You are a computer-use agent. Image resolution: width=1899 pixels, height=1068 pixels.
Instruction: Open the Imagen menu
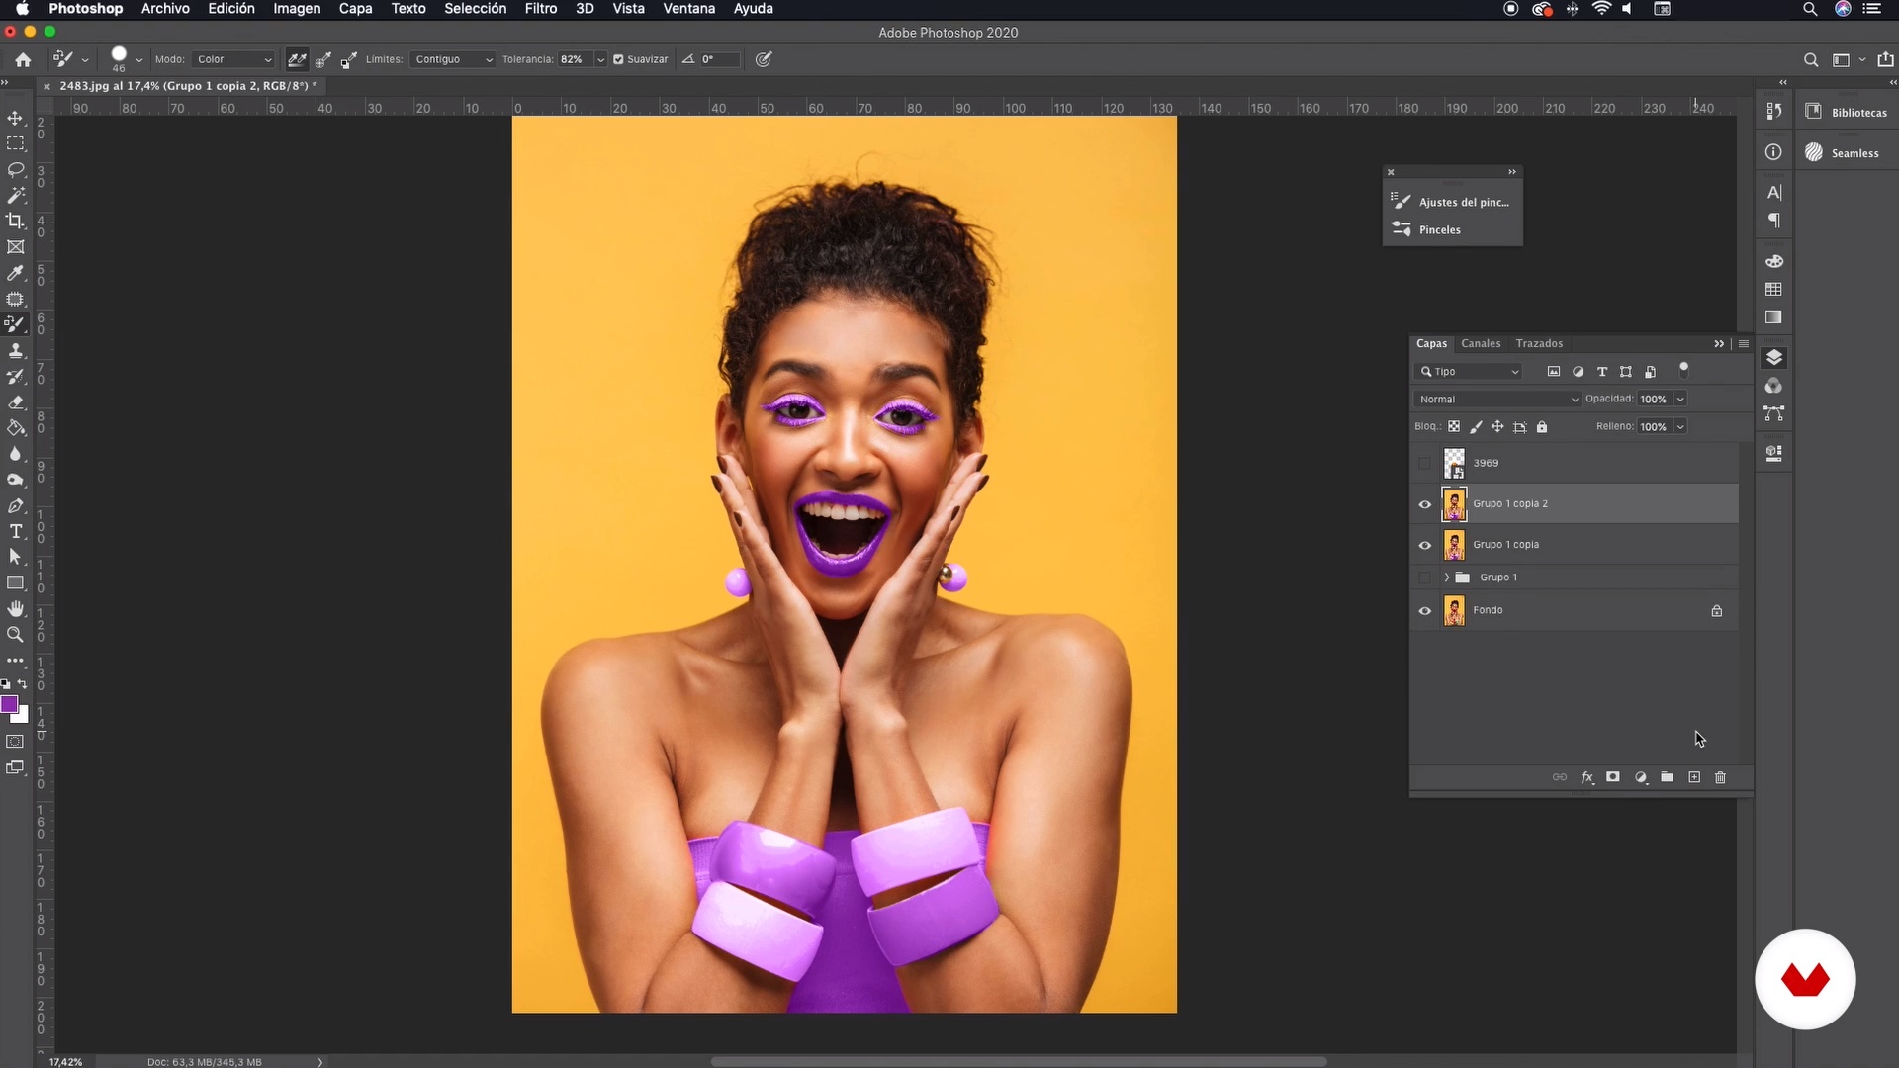297,9
